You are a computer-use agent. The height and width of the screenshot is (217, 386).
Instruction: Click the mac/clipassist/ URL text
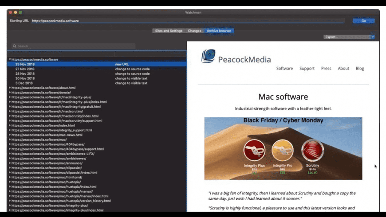47,168
